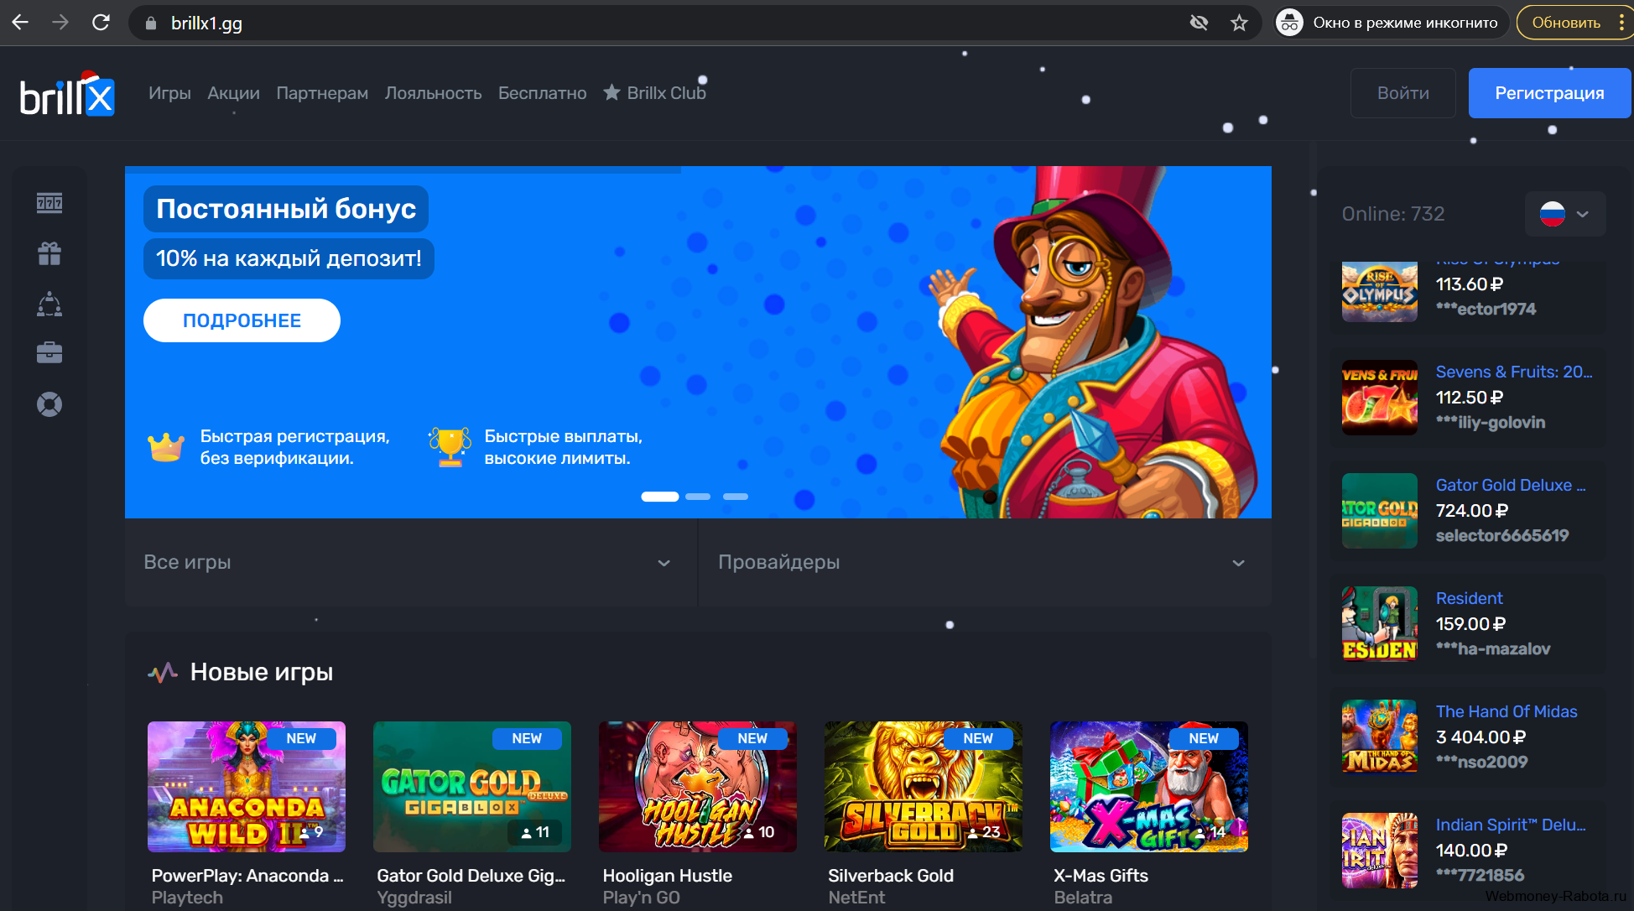The image size is (1634, 911).
Task: Click the trophy fast payouts icon
Action: pos(450,446)
